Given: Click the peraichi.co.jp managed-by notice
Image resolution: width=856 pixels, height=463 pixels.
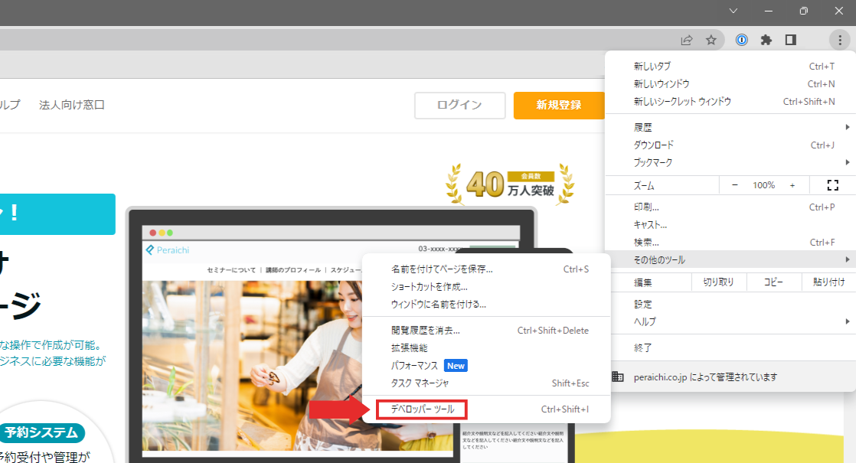Looking at the screenshot, I should pos(730,377).
